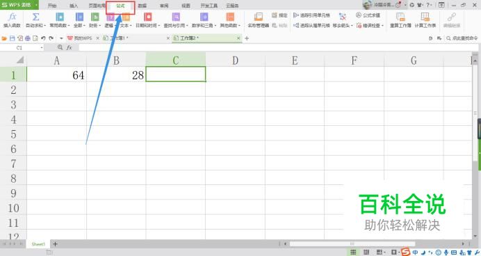Click the Redo arrow icon
Viewport: 481px width, 256px height.
[51, 38]
